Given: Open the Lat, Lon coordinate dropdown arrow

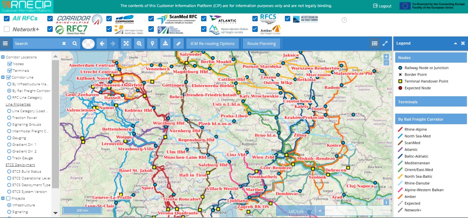Looking at the screenshot, I should 320,211.
